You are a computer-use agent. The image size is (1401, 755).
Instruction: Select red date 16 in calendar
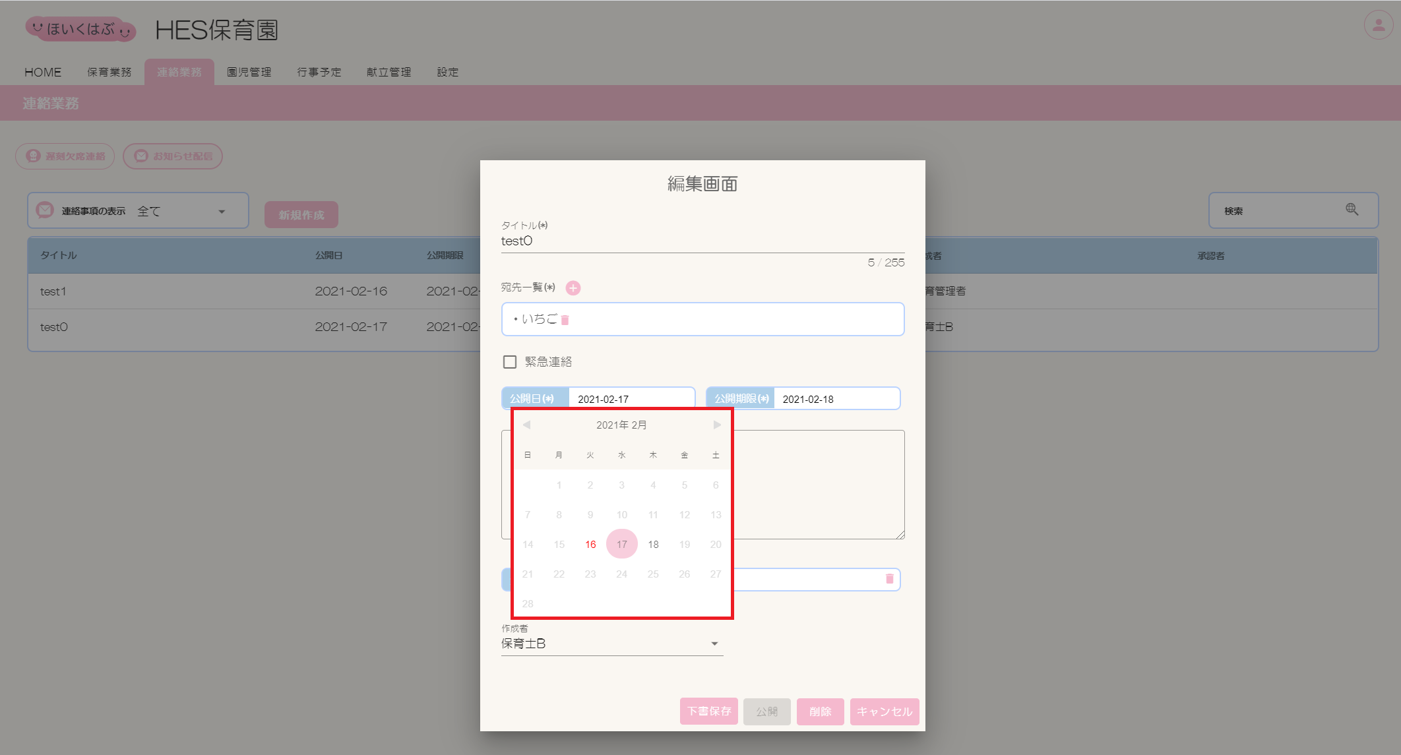point(590,544)
